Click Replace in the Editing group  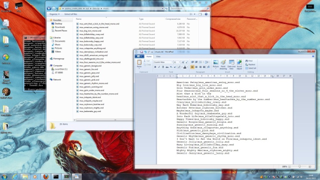tap(250, 65)
